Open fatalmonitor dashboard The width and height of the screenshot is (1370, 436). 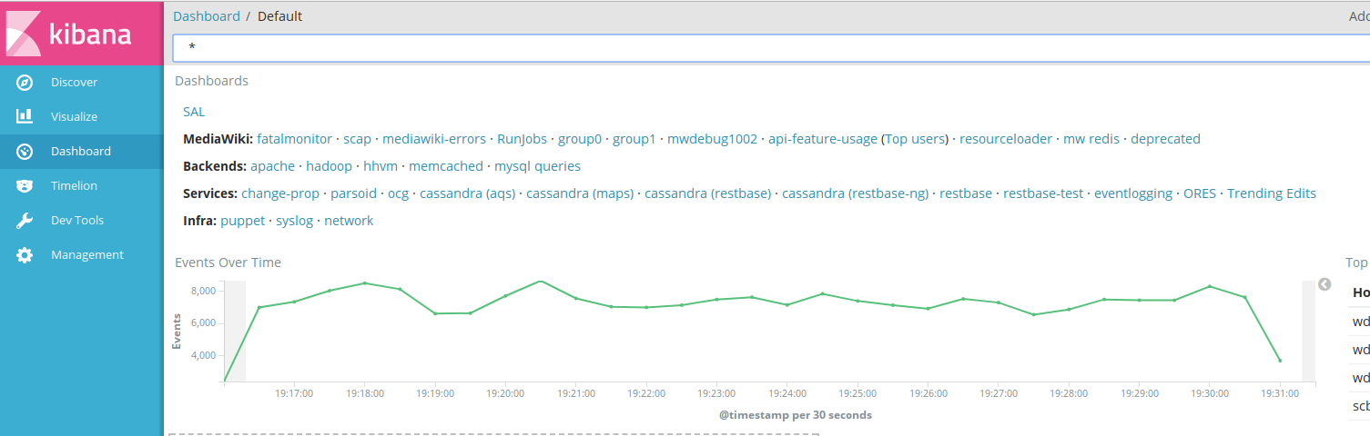(294, 139)
